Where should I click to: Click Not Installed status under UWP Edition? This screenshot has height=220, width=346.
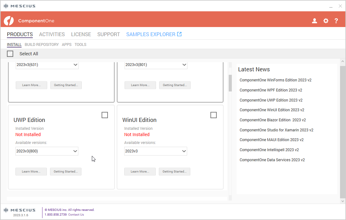tap(28, 135)
